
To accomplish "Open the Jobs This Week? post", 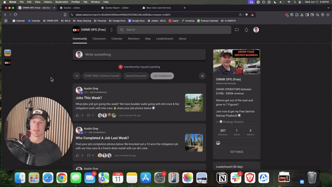I will point(89,98).
